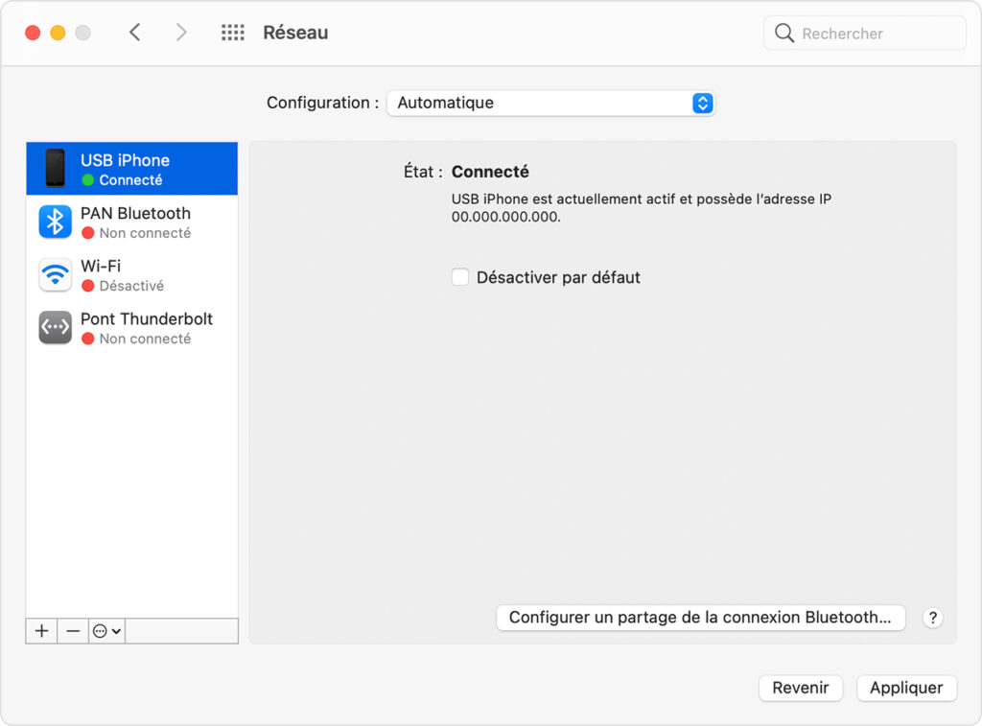Click the Revenir button
This screenshot has width=982, height=726.
click(x=801, y=688)
